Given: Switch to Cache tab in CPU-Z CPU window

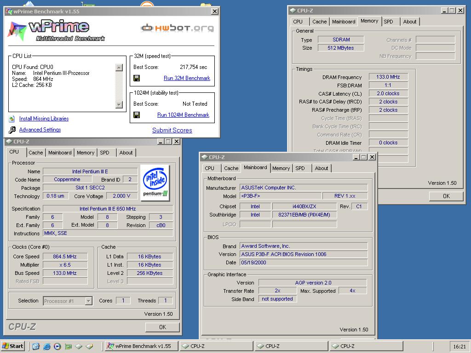Looking at the screenshot, I should coord(36,153).
